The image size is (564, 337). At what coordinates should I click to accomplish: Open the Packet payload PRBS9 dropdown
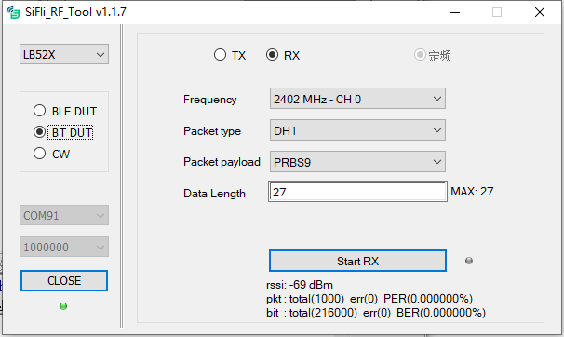click(357, 162)
